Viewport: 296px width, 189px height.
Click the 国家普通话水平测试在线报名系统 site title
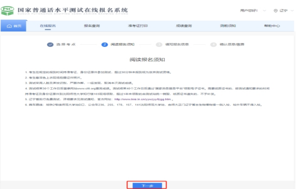(x=73, y=10)
